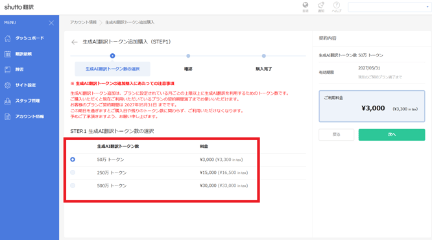Click the アカウント情報 document icon
The image size is (432, 240).
tap(8, 117)
